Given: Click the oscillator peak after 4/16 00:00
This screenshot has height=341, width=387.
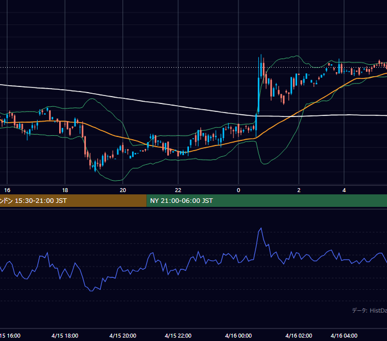Looking at the screenshot, I should 261,228.
